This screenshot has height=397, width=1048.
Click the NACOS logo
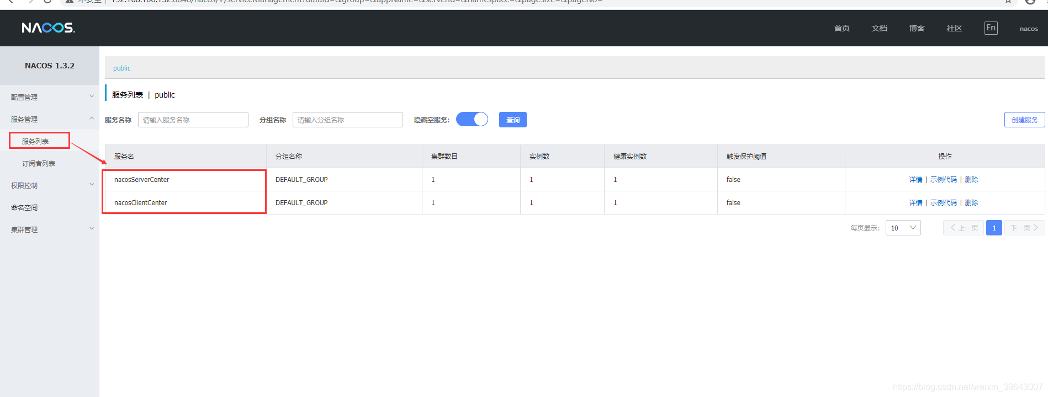pyautogui.click(x=49, y=28)
